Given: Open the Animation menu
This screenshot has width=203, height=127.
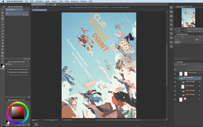Looking at the screenshot, I should tap(39, 1).
